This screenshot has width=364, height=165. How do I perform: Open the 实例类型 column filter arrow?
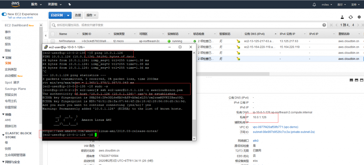click(x=134, y=34)
